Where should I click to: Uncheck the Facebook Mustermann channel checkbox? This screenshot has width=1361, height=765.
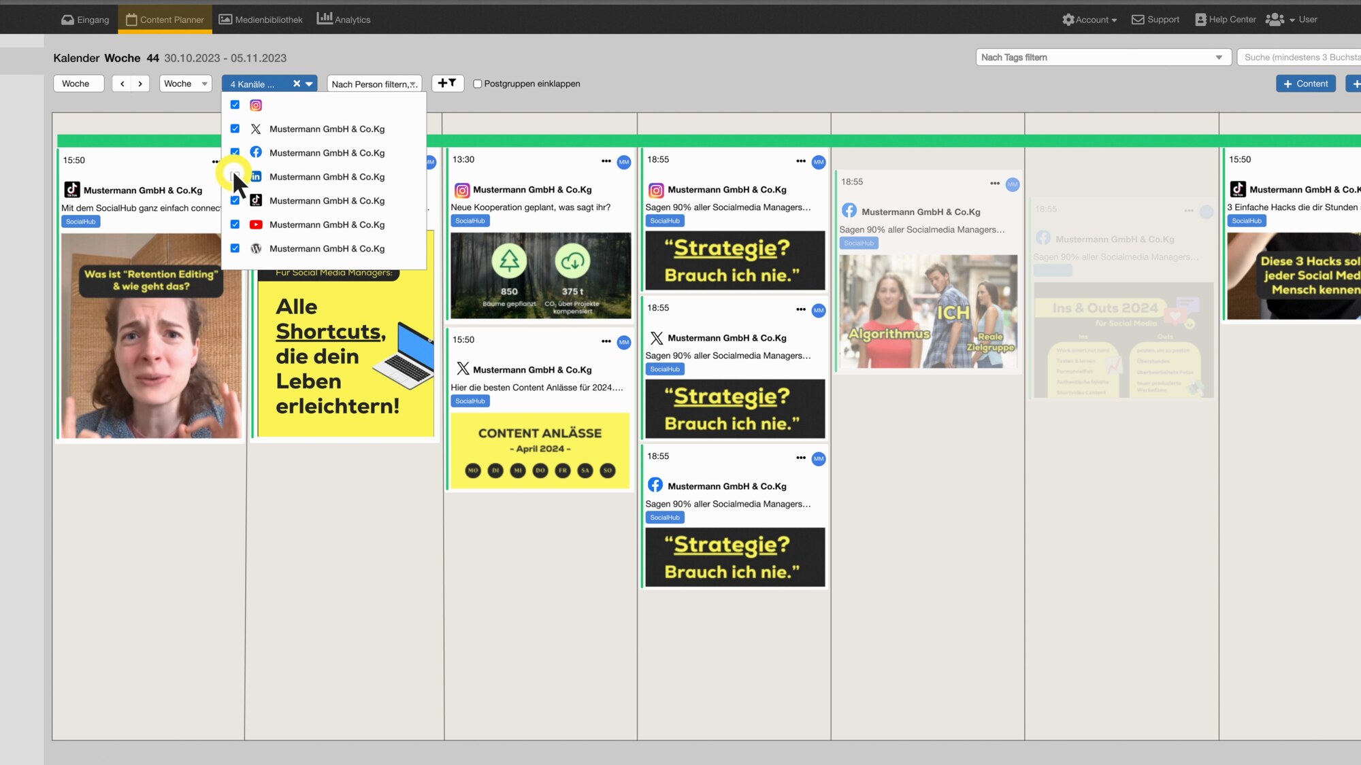click(x=235, y=152)
